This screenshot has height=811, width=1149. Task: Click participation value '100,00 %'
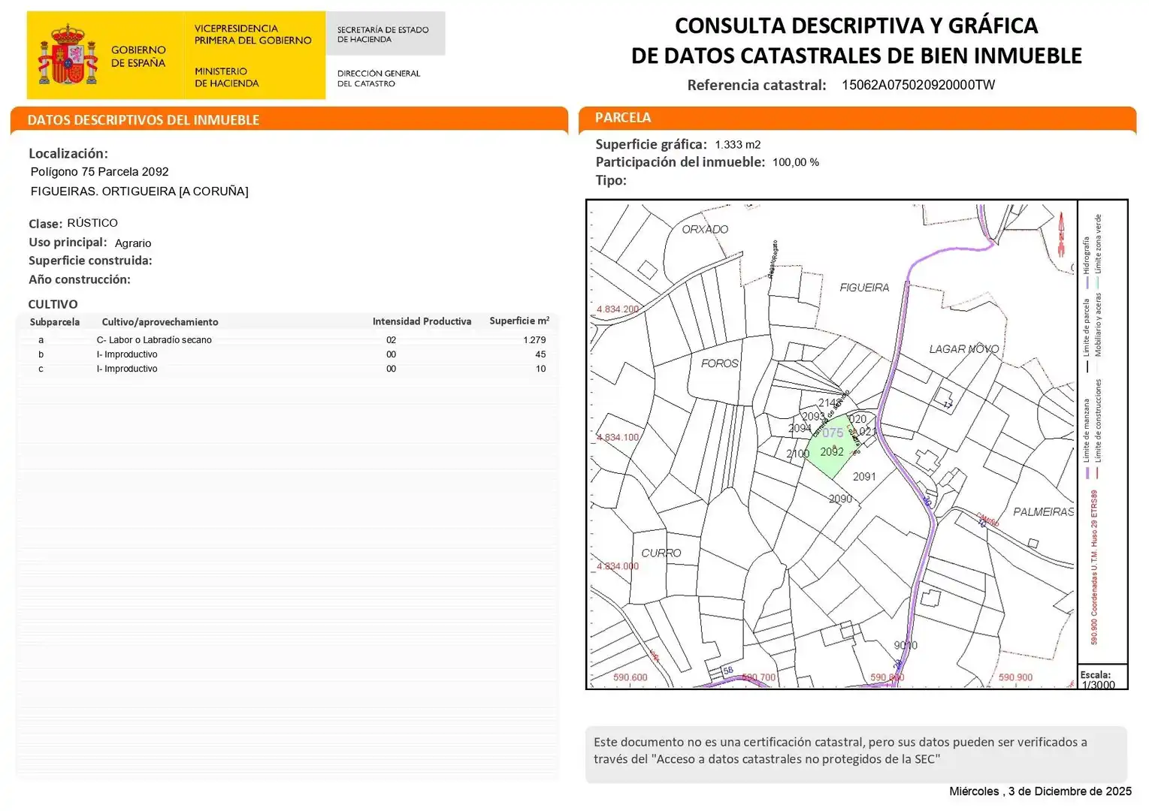point(796,162)
